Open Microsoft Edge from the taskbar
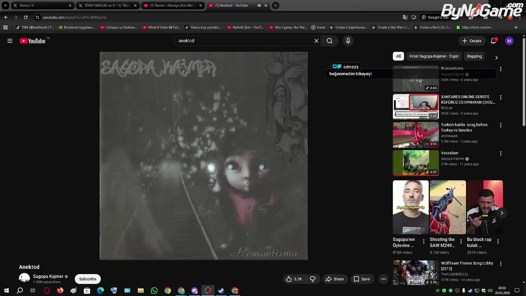Screen dimensions: 526x296 (x=100, y=291)
